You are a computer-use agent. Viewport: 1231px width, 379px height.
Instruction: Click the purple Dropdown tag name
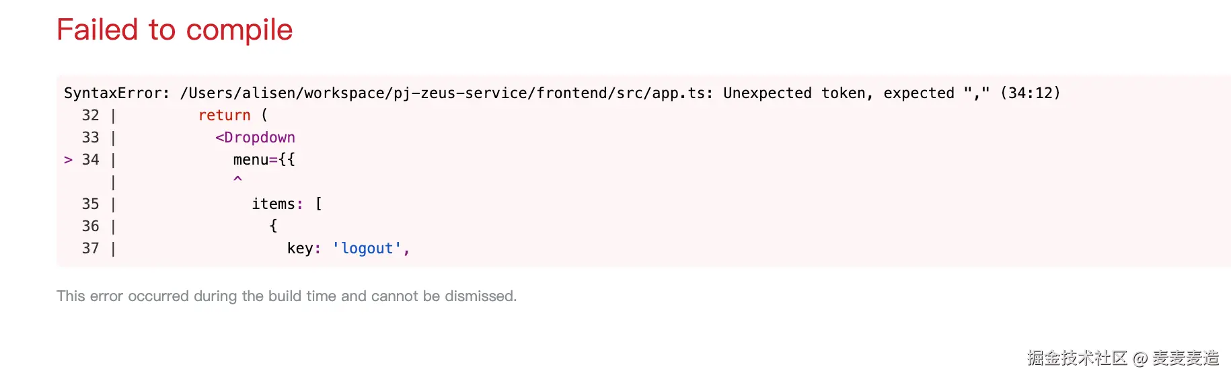pos(259,138)
